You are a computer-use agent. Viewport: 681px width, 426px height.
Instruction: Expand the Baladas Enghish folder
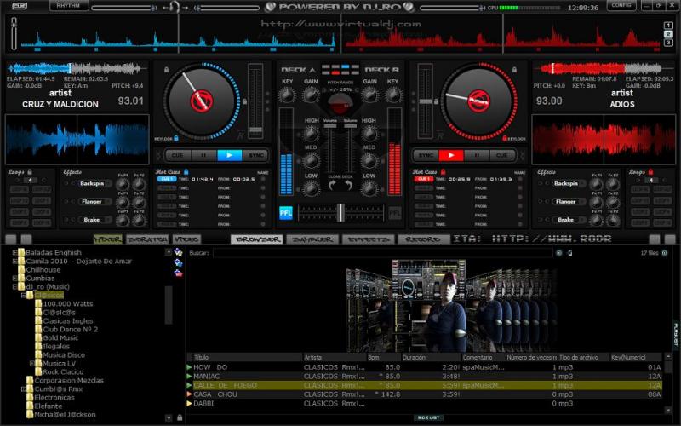click(14, 252)
